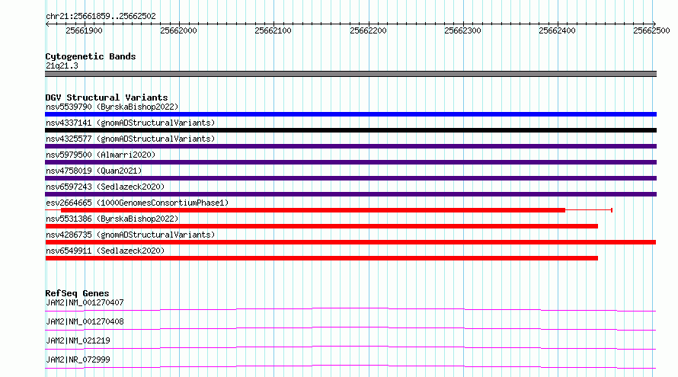Click the purple nsv4325577 variant bar
Screen dimensions: 678x377
pos(350,146)
